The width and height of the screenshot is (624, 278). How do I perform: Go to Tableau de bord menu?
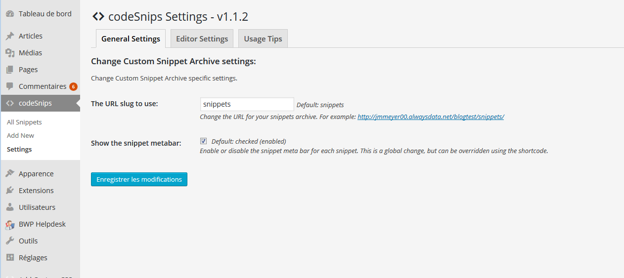click(x=45, y=14)
